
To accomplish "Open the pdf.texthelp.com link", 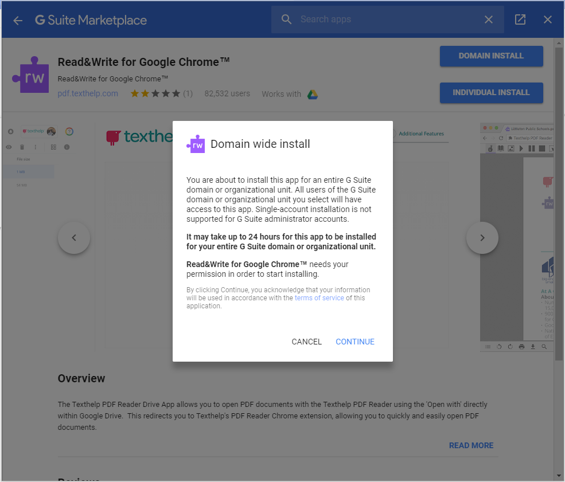I will pos(88,93).
